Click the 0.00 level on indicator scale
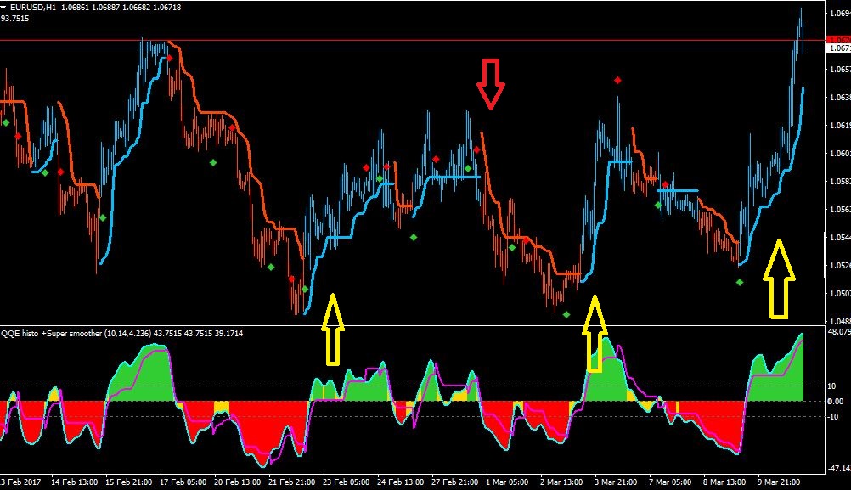Image resolution: width=851 pixels, height=490 pixels. tap(835, 402)
